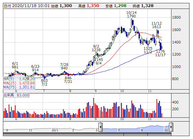Click the 1600 price axis label

(176, 30)
